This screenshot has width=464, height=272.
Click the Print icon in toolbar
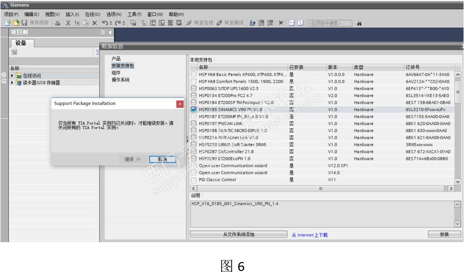point(58,23)
